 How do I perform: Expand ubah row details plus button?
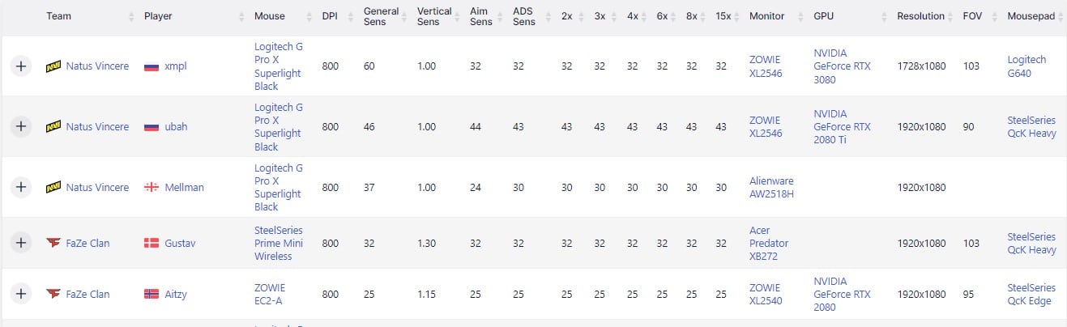tap(21, 126)
